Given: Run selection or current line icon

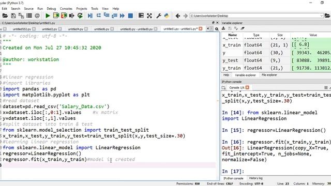Looking at the screenshot, I should (72, 16).
